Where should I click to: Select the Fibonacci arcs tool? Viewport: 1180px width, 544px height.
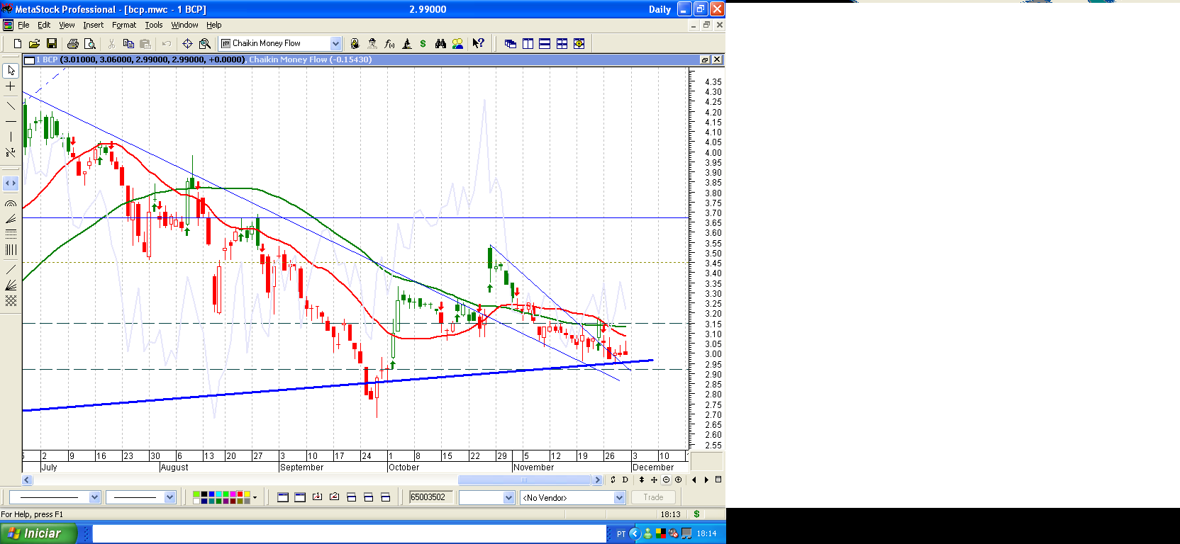tap(11, 203)
